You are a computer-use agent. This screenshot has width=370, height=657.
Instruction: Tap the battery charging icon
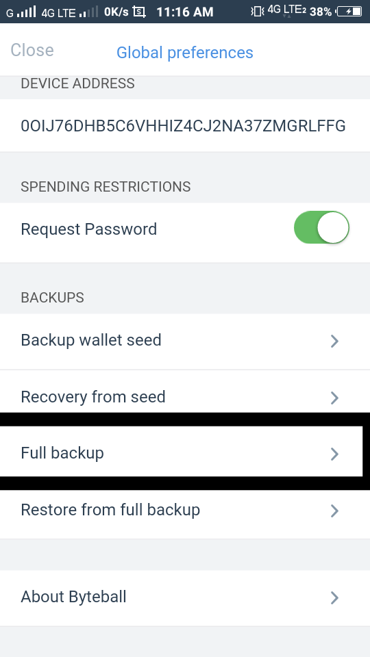coord(349,12)
